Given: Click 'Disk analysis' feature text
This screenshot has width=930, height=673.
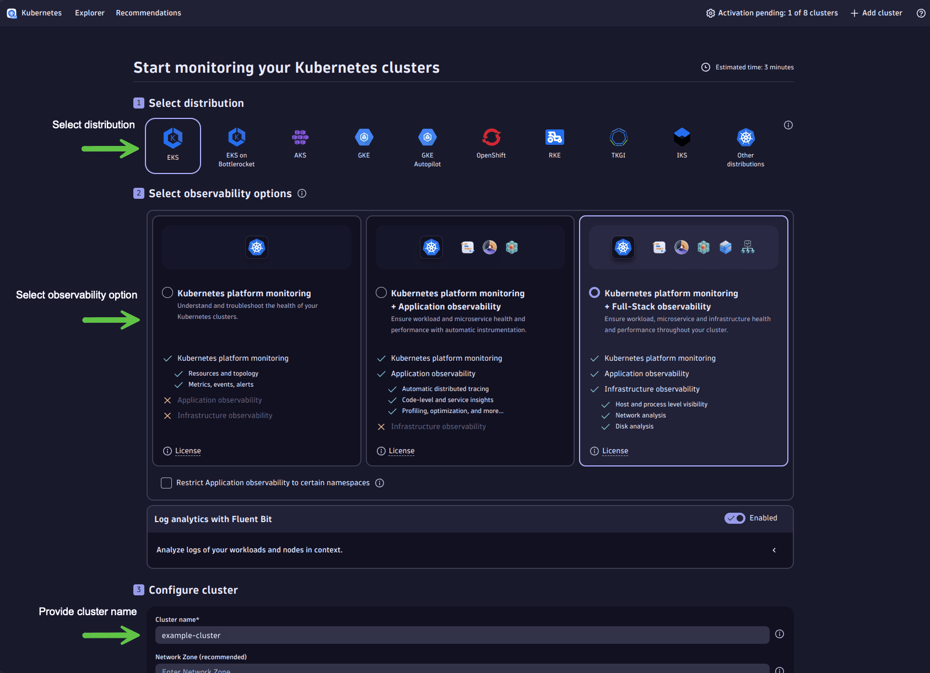Looking at the screenshot, I should coord(634,426).
